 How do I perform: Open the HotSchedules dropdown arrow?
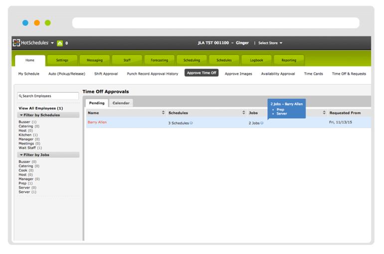(52, 43)
